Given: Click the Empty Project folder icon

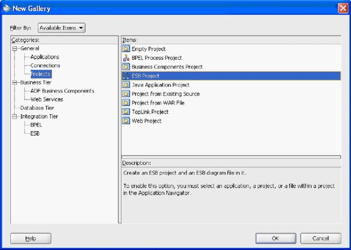Looking at the screenshot, I should coord(126,48).
